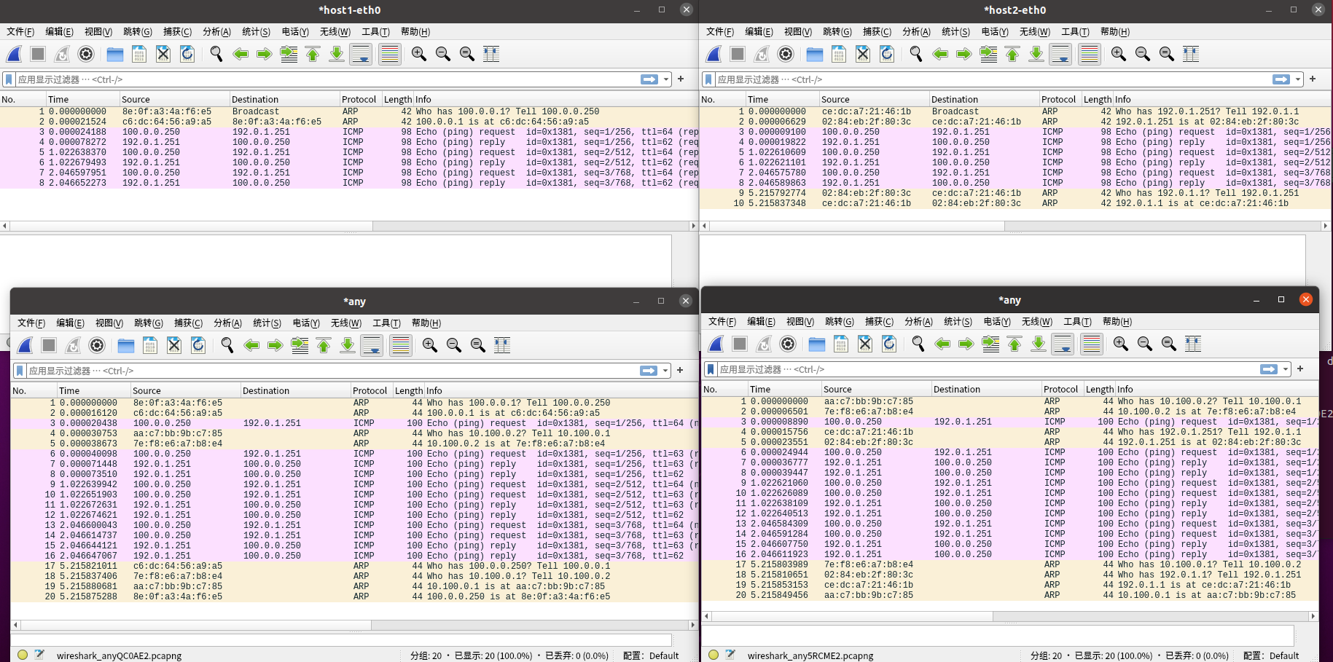Save capture file in host1-eth0 window
This screenshot has width=1333, height=662.
point(139,54)
